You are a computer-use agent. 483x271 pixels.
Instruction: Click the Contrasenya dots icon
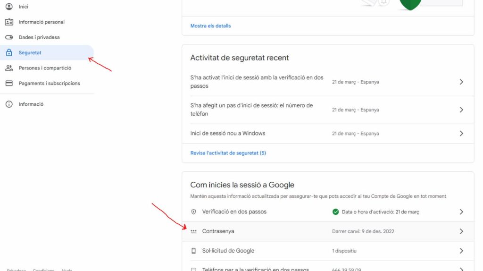click(x=193, y=231)
